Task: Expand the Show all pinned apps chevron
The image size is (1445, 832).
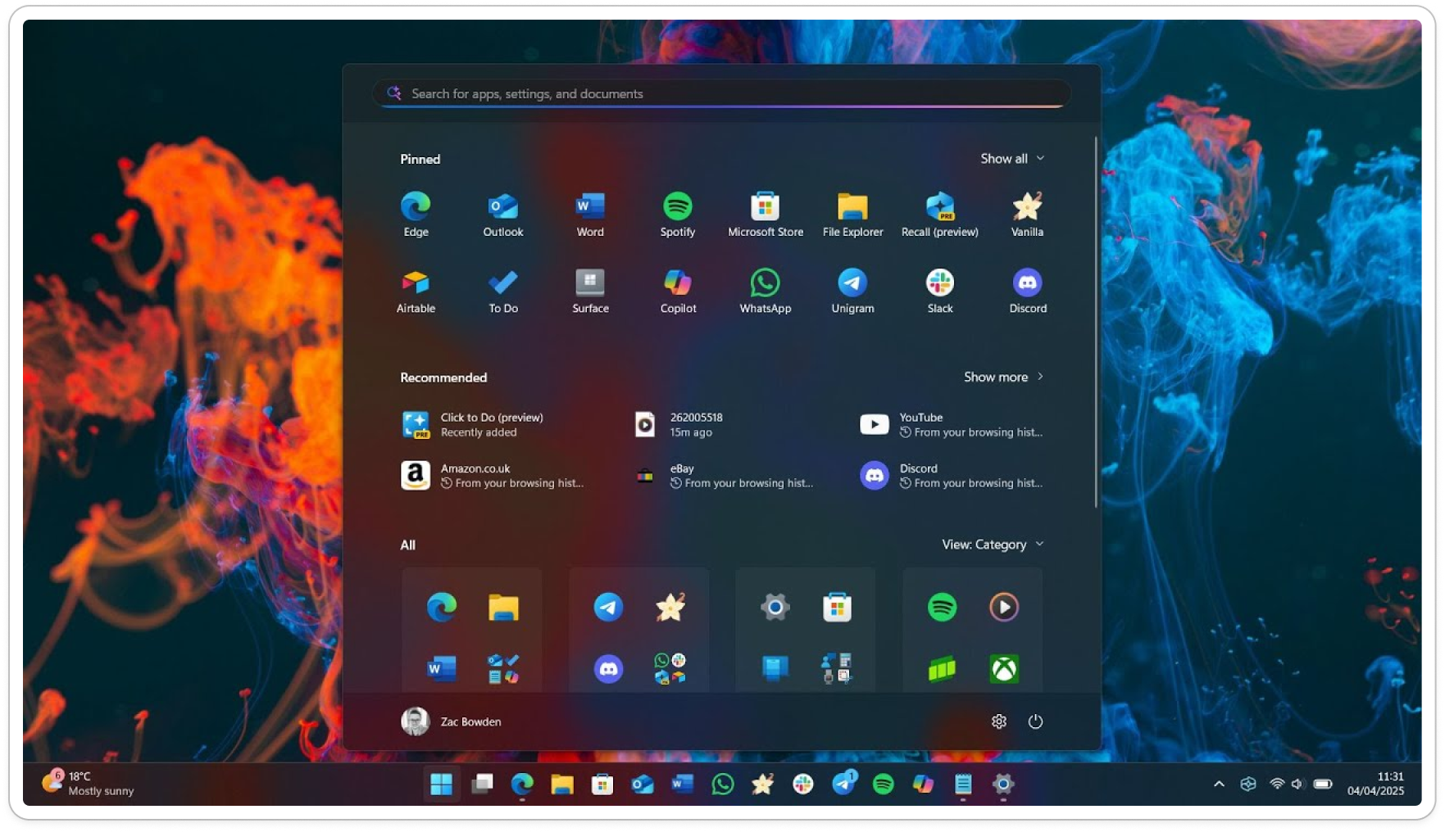Action: (x=1012, y=158)
